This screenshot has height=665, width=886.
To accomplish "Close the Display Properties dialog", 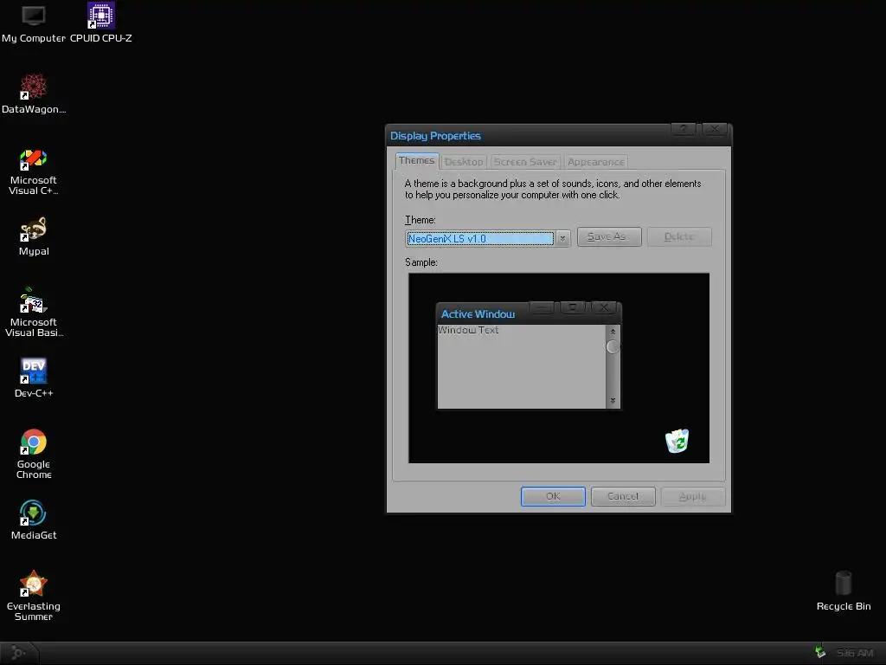I will (x=715, y=129).
